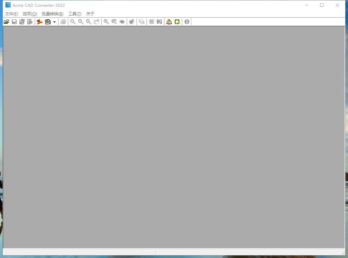Click the empty gray drawing canvas
The width and height of the screenshot is (348, 258).
[x=174, y=136]
